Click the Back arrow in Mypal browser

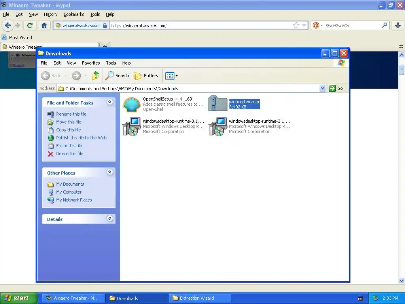click(x=8, y=25)
